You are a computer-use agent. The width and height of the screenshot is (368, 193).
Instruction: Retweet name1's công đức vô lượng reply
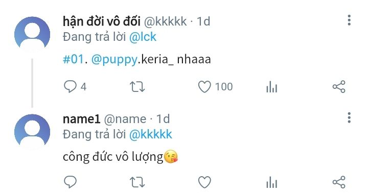pyautogui.click(x=137, y=182)
